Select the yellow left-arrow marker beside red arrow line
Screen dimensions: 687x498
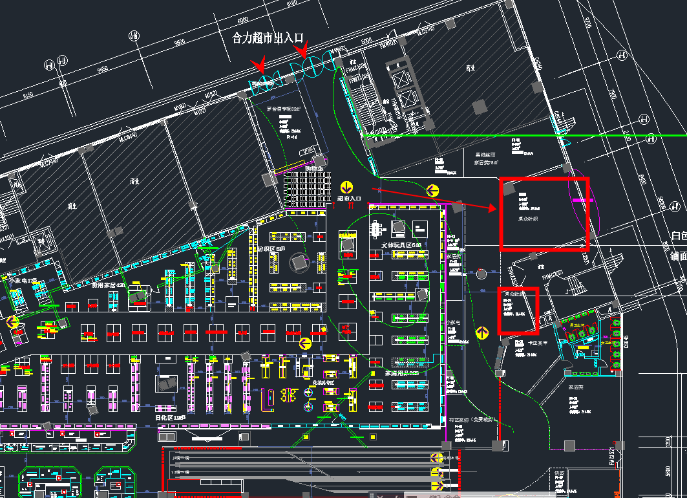point(433,190)
